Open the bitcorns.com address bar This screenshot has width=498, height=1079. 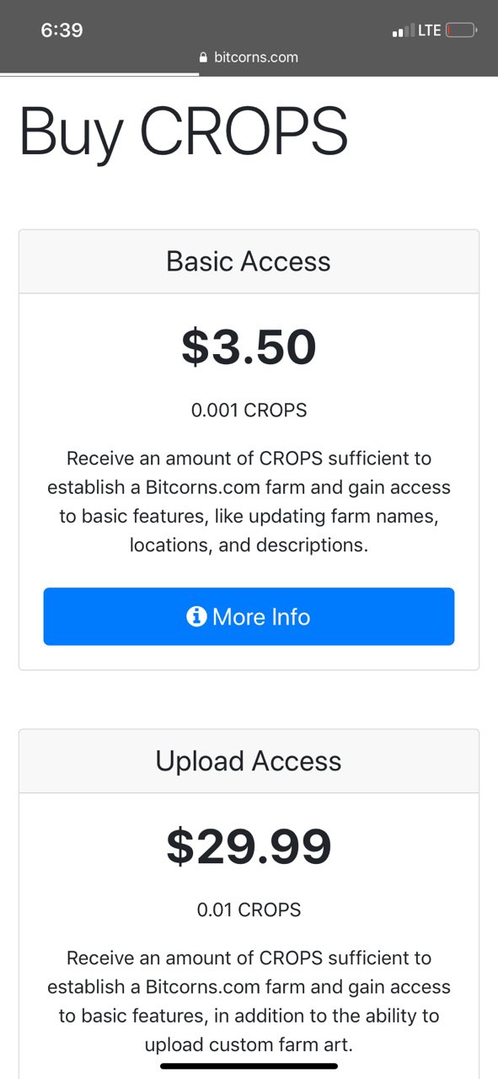coord(249,57)
